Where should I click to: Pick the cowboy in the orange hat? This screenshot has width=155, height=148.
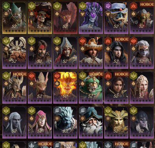click(91, 53)
